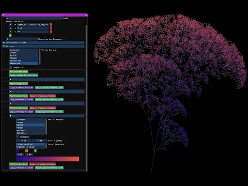Collapse the expanded fourth child painter header
The height and width of the screenshot is (186, 248).
click(x=47, y=116)
